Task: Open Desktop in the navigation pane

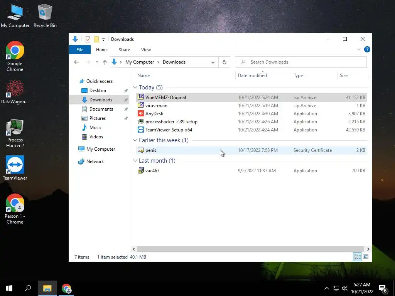Action: click(98, 91)
